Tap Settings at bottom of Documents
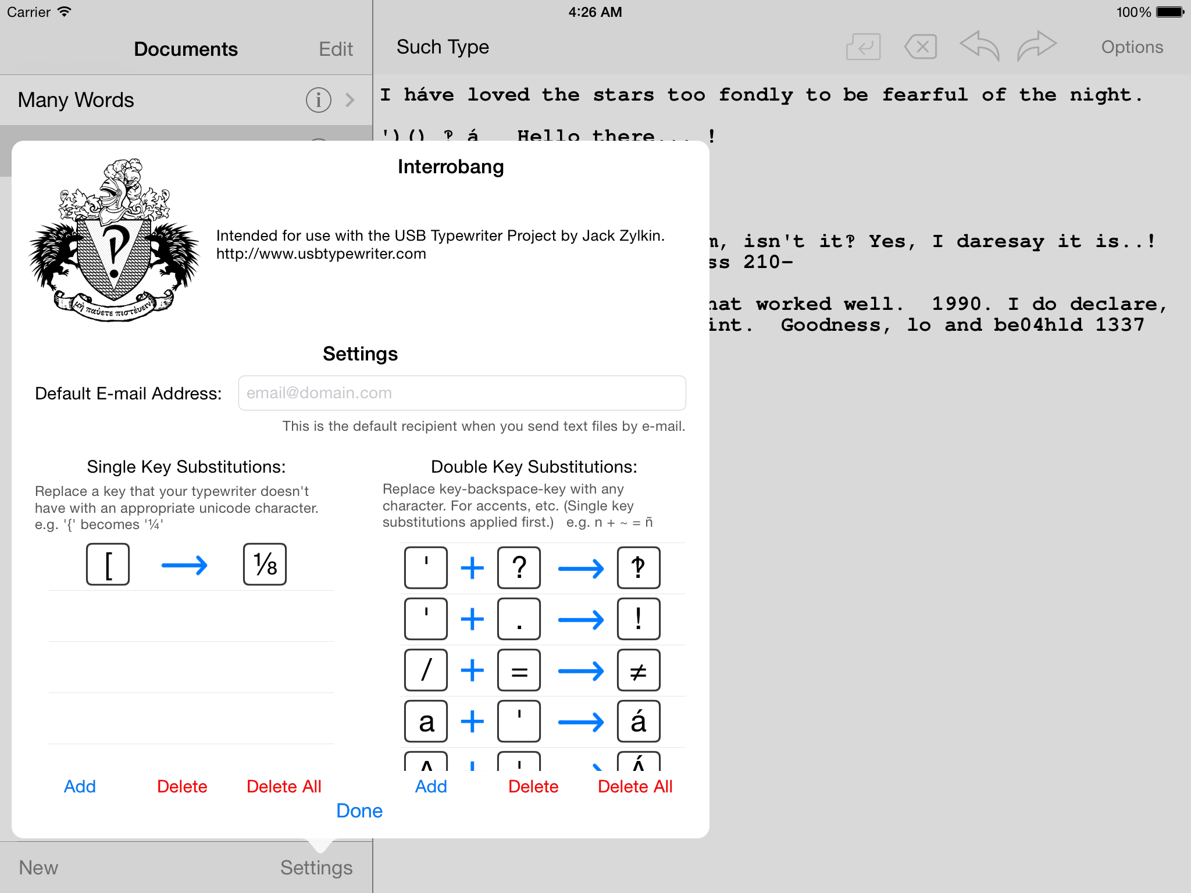Viewport: 1191px width, 893px height. (x=316, y=867)
